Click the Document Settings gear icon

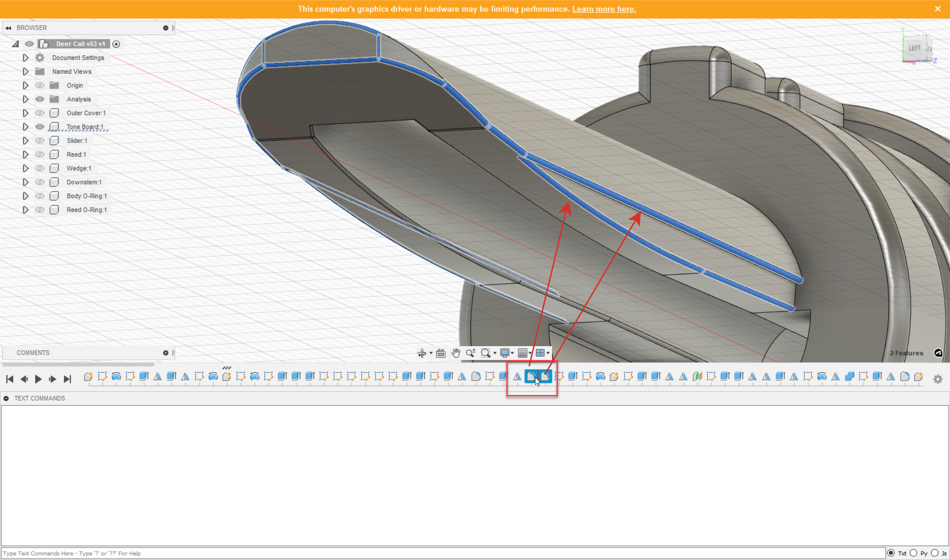click(x=40, y=58)
